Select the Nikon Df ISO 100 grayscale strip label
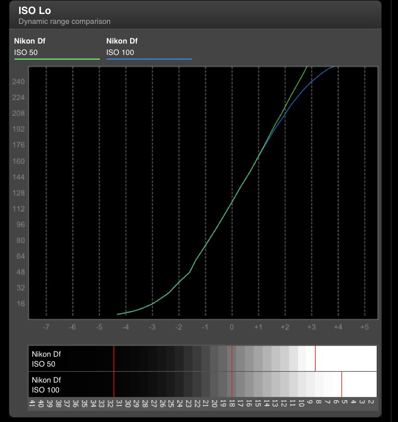The height and width of the screenshot is (422, 398). coord(46,385)
